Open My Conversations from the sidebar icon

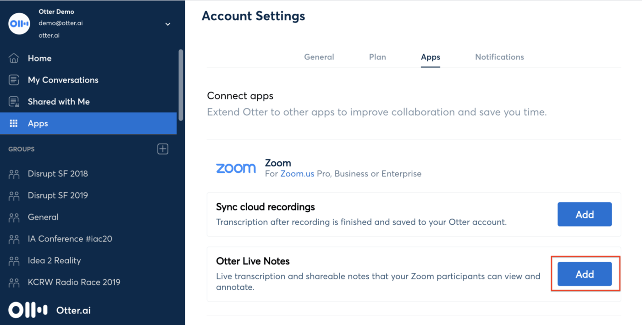pyautogui.click(x=13, y=79)
